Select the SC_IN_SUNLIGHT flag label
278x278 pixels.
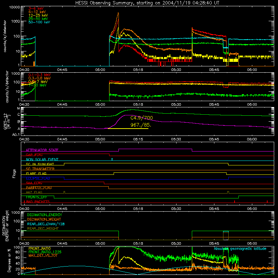pyautogui.click(x=40, y=164)
